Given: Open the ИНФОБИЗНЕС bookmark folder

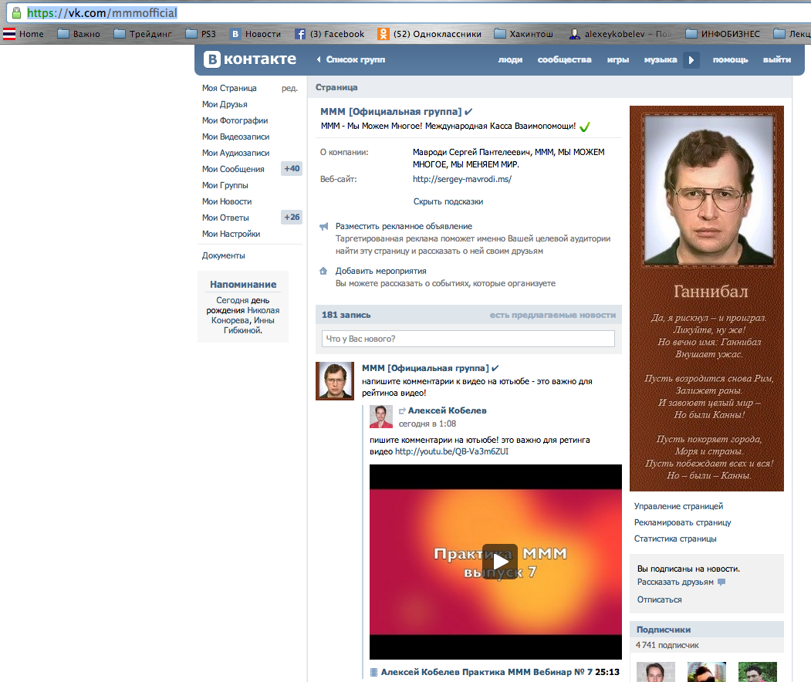Looking at the screenshot, I should click(x=722, y=34).
